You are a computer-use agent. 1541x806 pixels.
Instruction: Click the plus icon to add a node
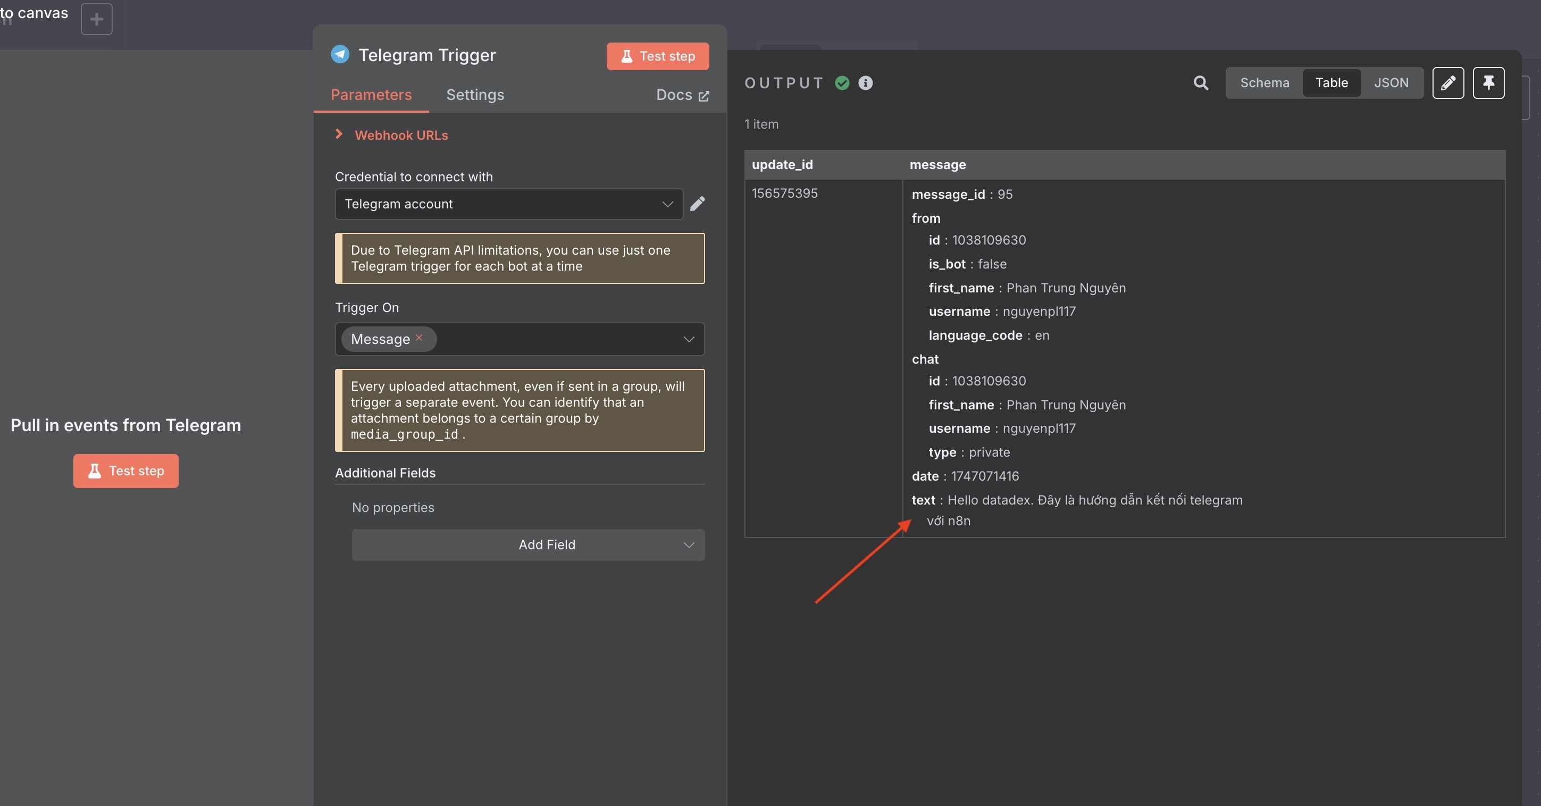96,19
